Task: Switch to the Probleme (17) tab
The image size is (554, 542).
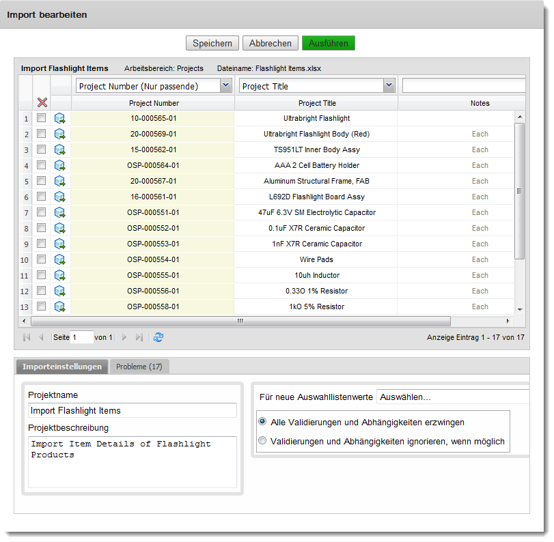Action: click(x=139, y=366)
